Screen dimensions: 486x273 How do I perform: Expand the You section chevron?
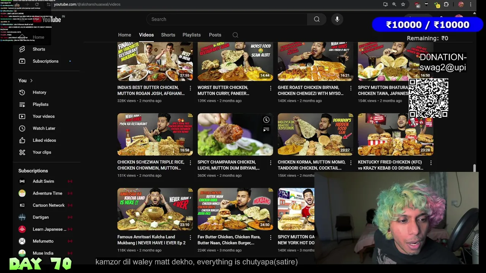[x=31, y=80]
